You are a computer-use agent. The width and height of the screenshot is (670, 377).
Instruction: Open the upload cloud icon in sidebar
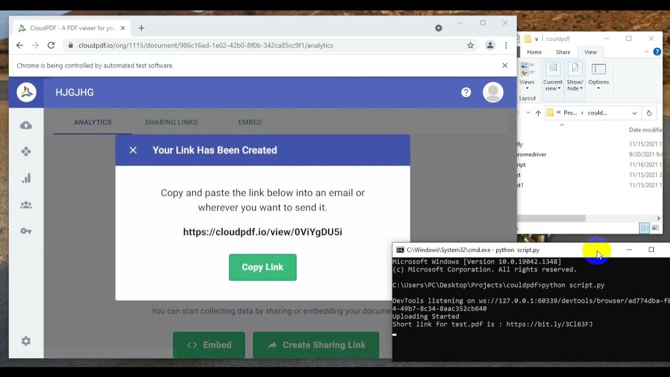[26, 126]
